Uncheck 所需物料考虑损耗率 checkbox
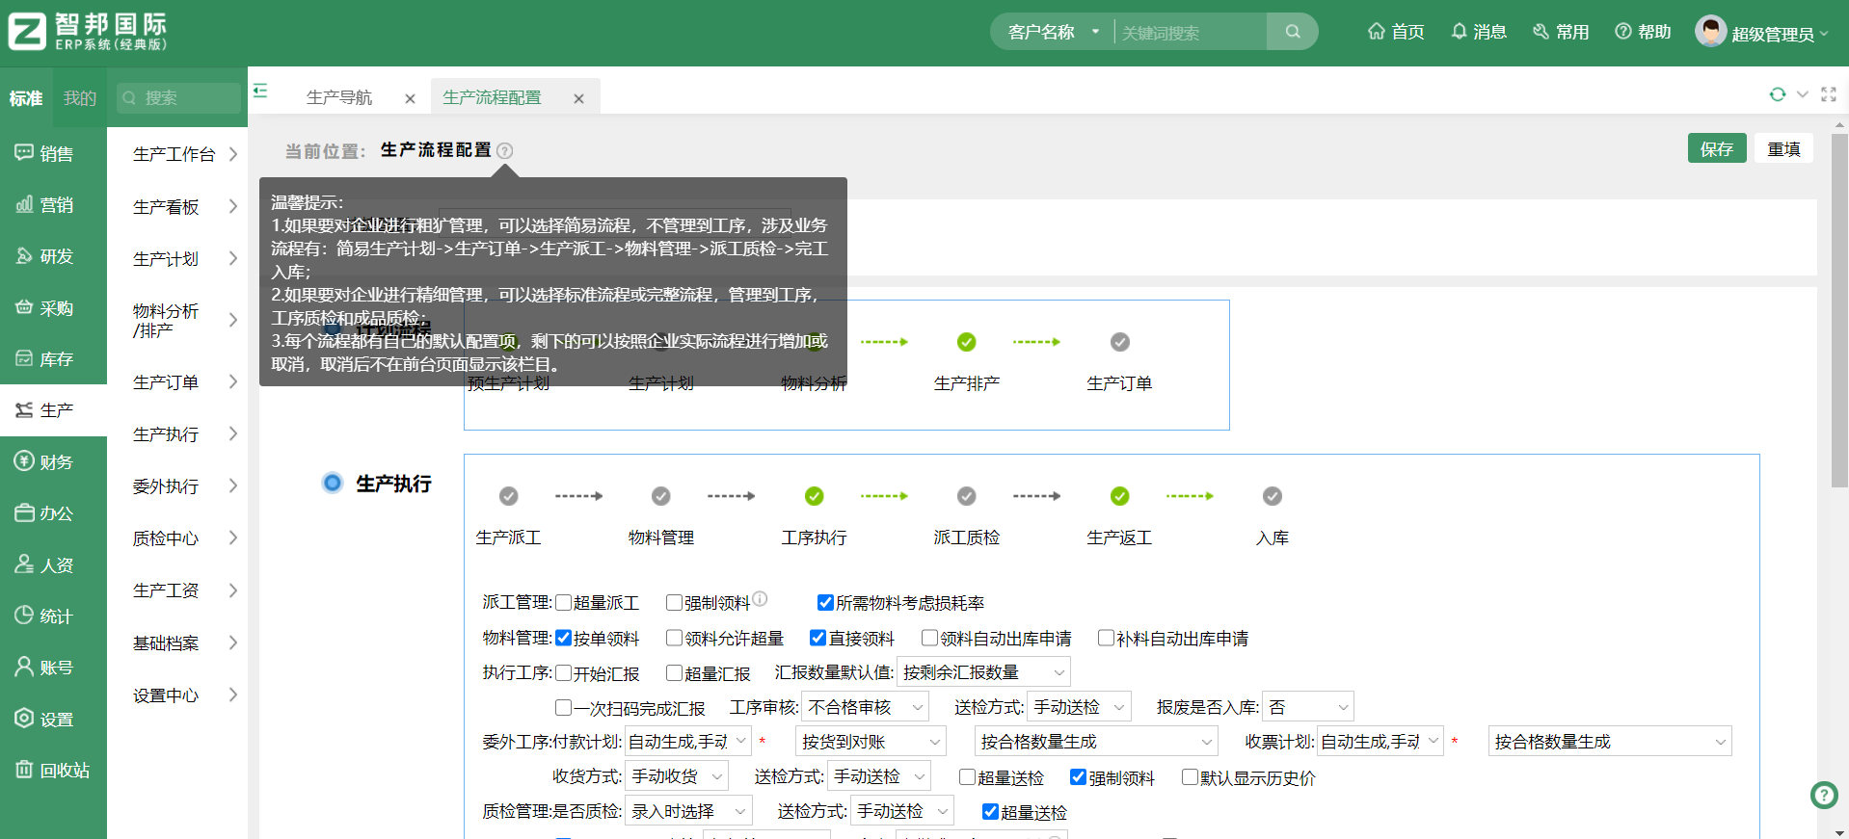 (825, 603)
